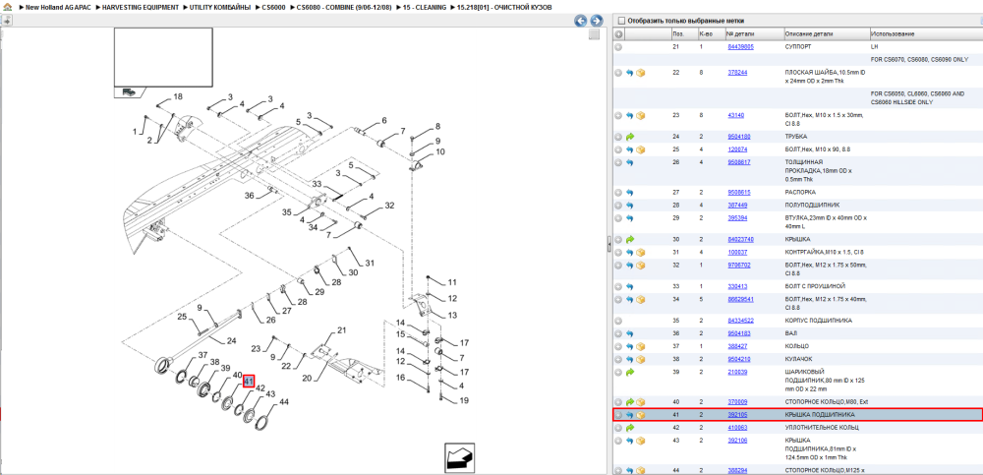The height and width of the screenshot is (475, 983).
Task: Click 'Описание детали' column header
Action: point(807,33)
